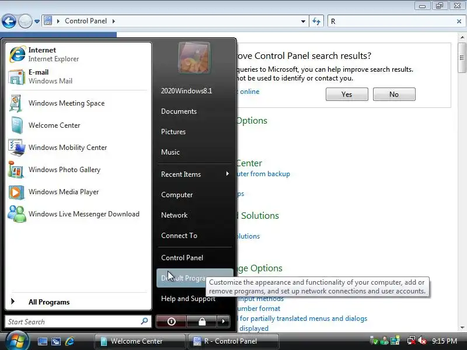This screenshot has height=350, width=467.
Task: Expand All Programs list
Action: (x=78, y=302)
